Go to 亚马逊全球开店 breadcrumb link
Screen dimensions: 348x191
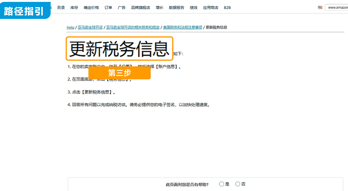click(x=90, y=27)
